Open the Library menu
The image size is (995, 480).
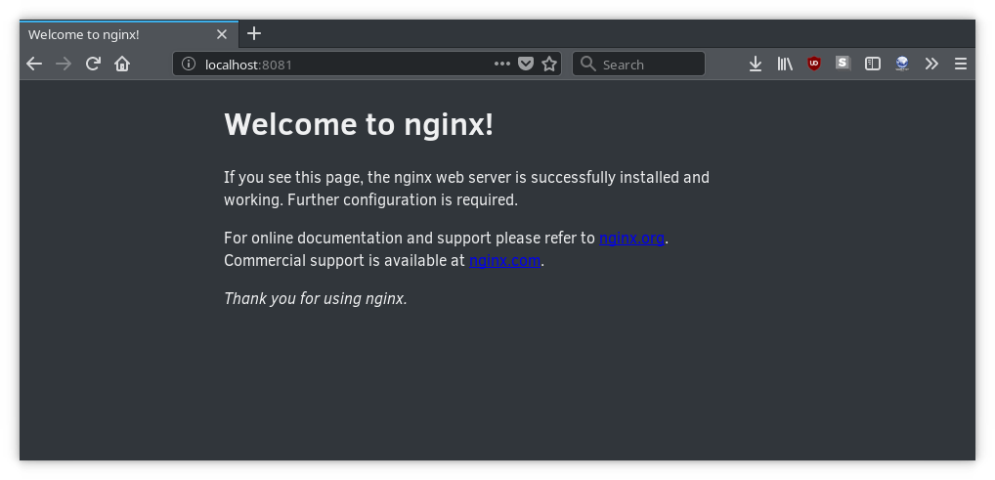click(x=785, y=64)
